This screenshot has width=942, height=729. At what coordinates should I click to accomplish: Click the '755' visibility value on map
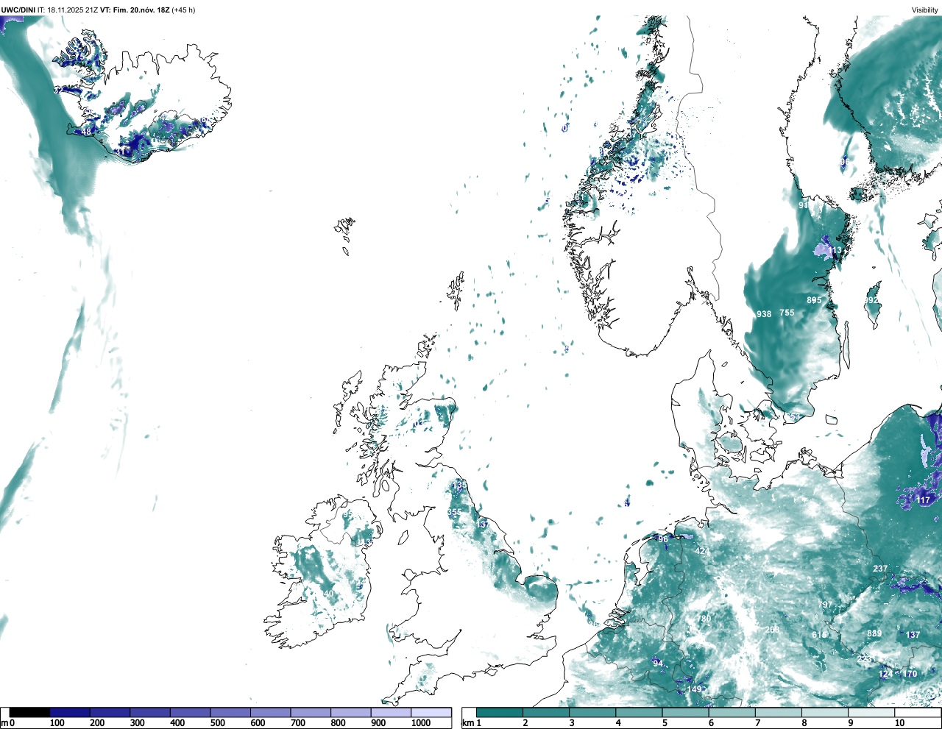(787, 313)
